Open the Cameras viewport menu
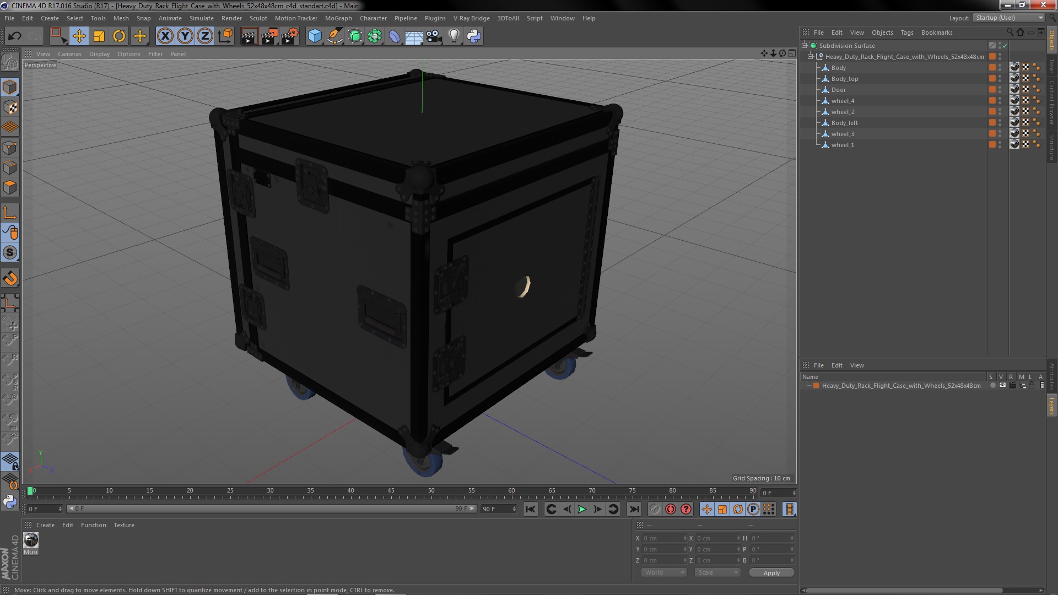 point(69,54)
